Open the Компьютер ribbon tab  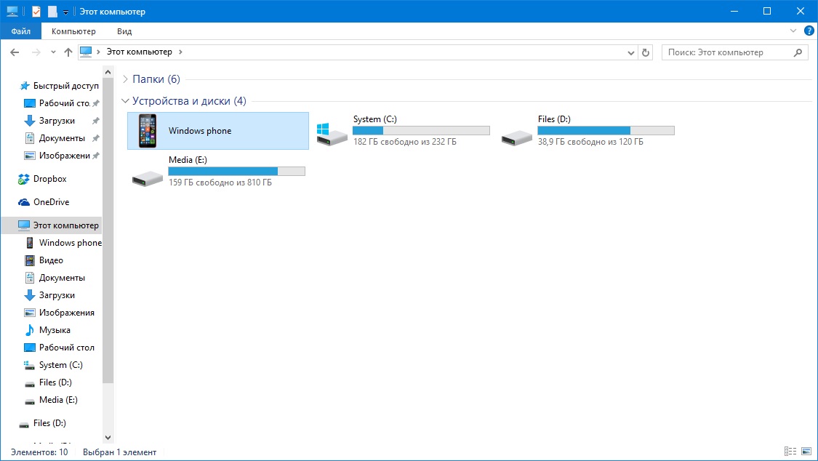coord(73,31)
